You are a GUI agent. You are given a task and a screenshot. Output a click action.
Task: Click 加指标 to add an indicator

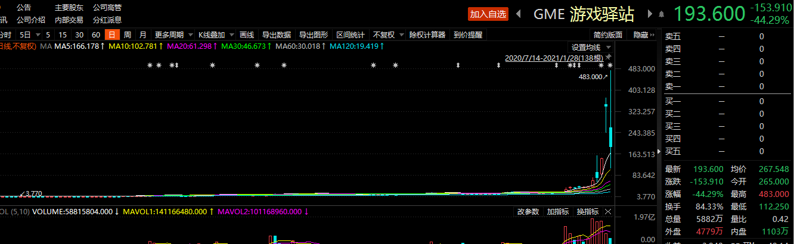click(558, 212)
